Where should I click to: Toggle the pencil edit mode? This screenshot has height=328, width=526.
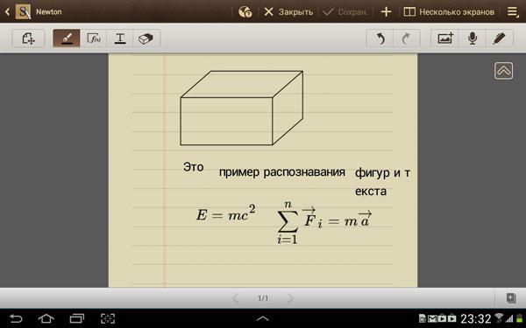click(500, 38)
